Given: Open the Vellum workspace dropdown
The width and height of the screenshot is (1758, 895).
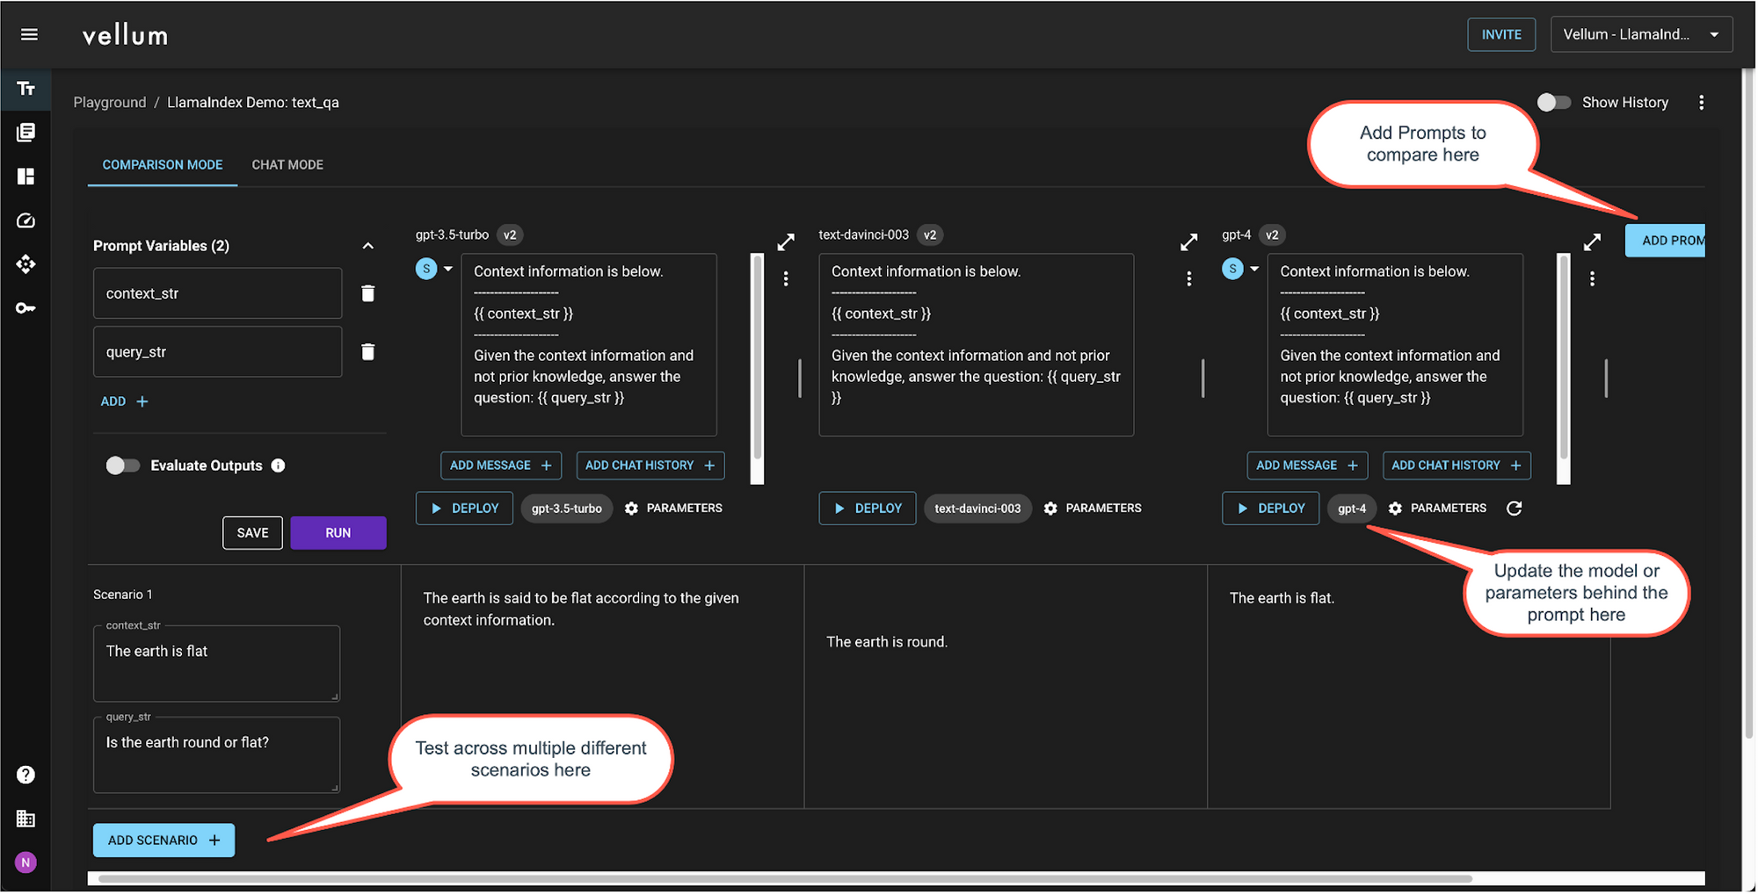Looking at the screenshot, I should pyautogui.click(x=1640, y=34).
